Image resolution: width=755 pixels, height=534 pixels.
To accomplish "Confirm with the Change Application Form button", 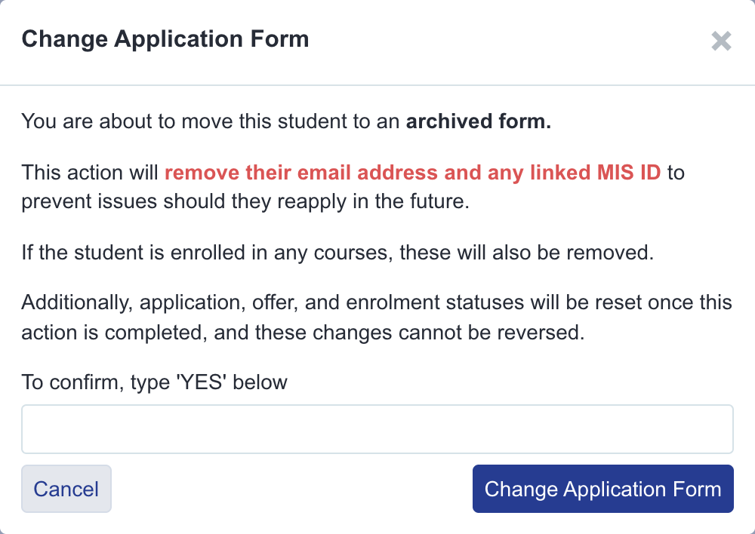I will coord(602,489).
